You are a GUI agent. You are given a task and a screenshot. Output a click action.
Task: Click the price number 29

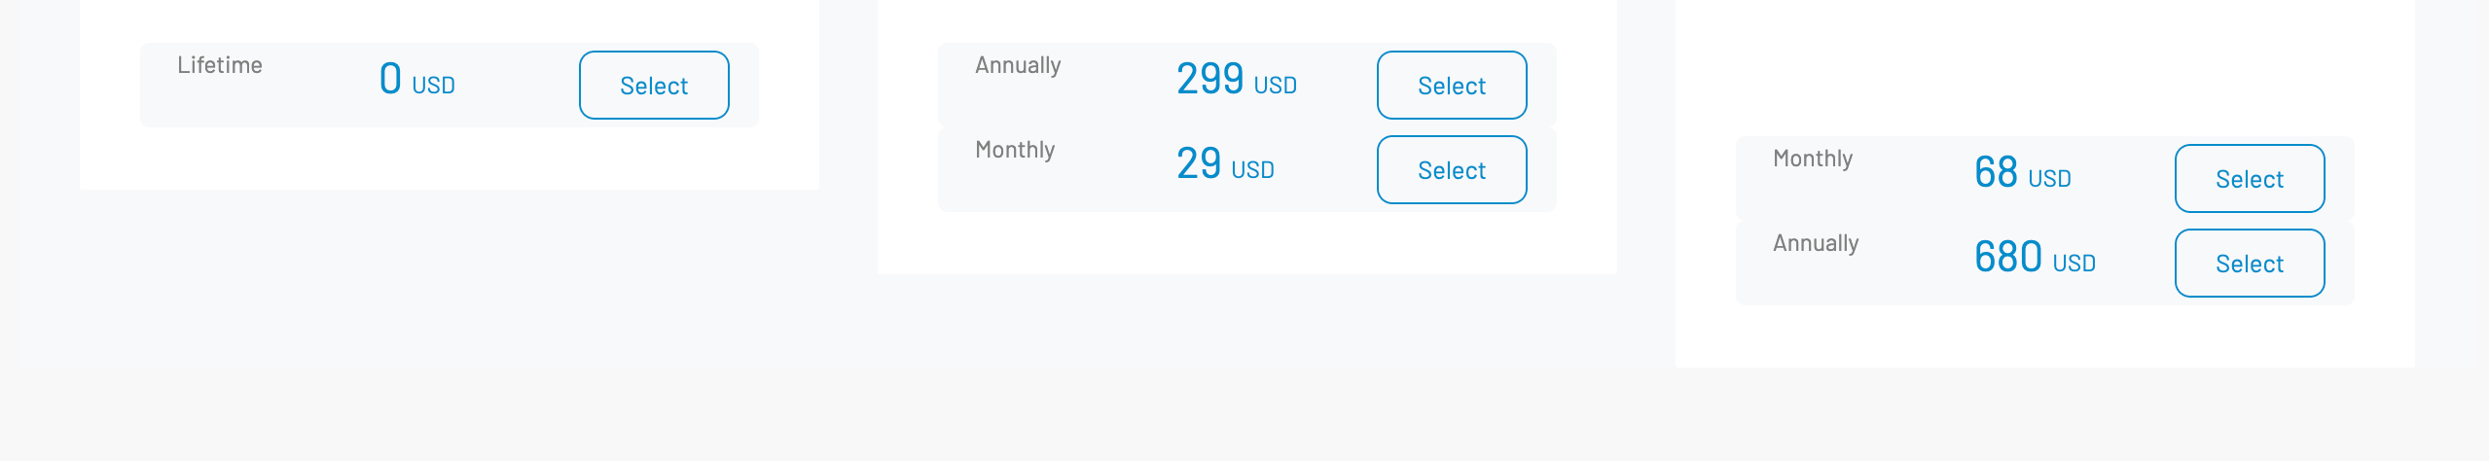pos(1198,163)
